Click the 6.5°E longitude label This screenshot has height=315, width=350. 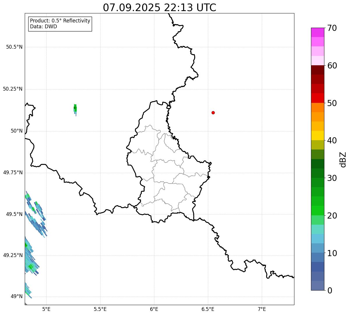click(x=208, y=309)
